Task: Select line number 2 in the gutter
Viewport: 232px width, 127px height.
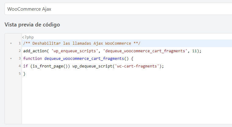Action: (x=20, y=51)
